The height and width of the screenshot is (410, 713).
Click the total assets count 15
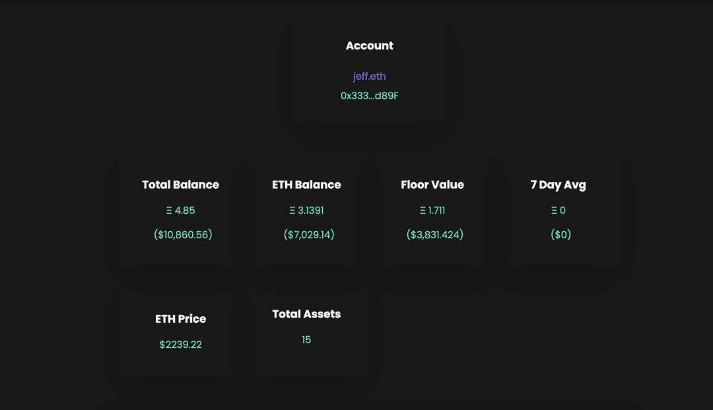306,340
